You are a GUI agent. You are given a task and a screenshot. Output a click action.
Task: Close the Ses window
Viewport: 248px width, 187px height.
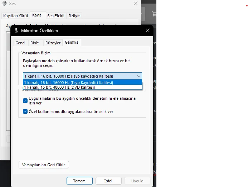pyautogui.click(x=136, y=3)
